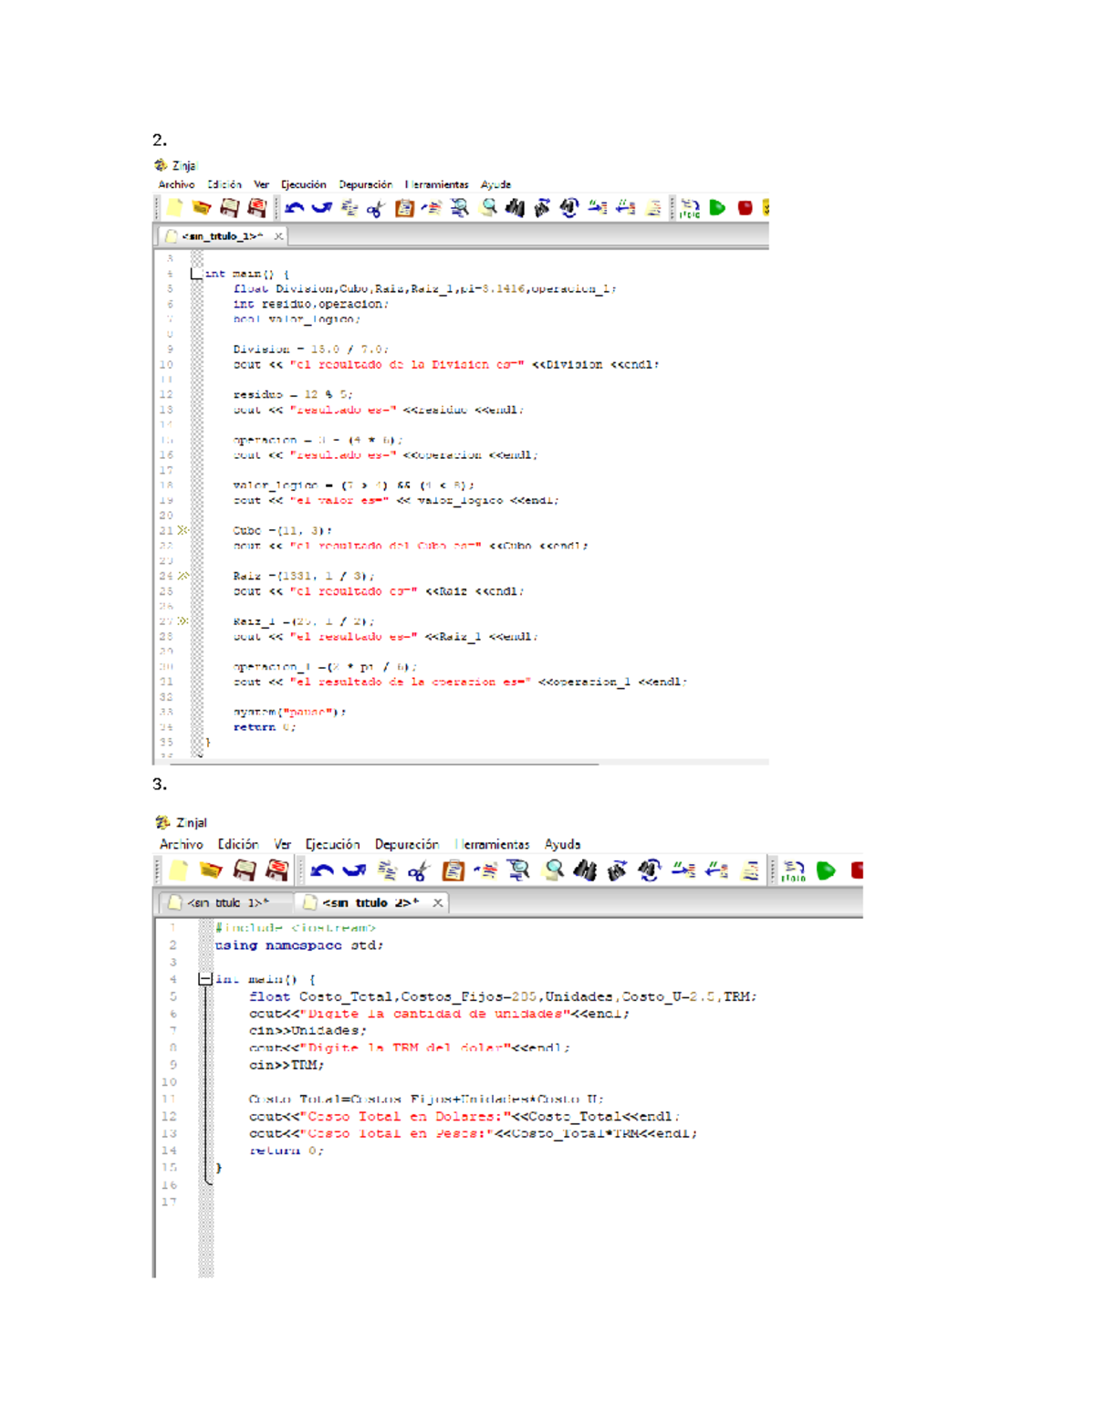Close the sin_titulo_2 tab

click(438, 902)
